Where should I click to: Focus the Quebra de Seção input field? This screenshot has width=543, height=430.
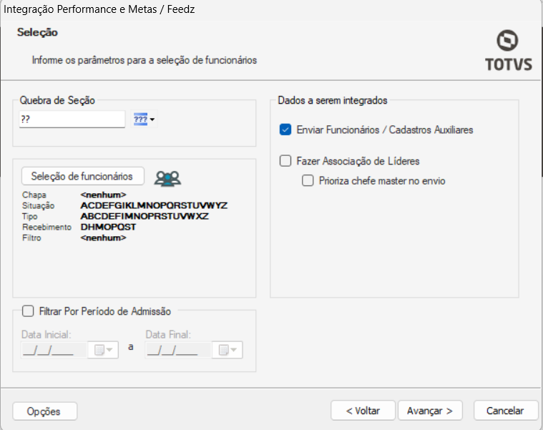(72, 119)
